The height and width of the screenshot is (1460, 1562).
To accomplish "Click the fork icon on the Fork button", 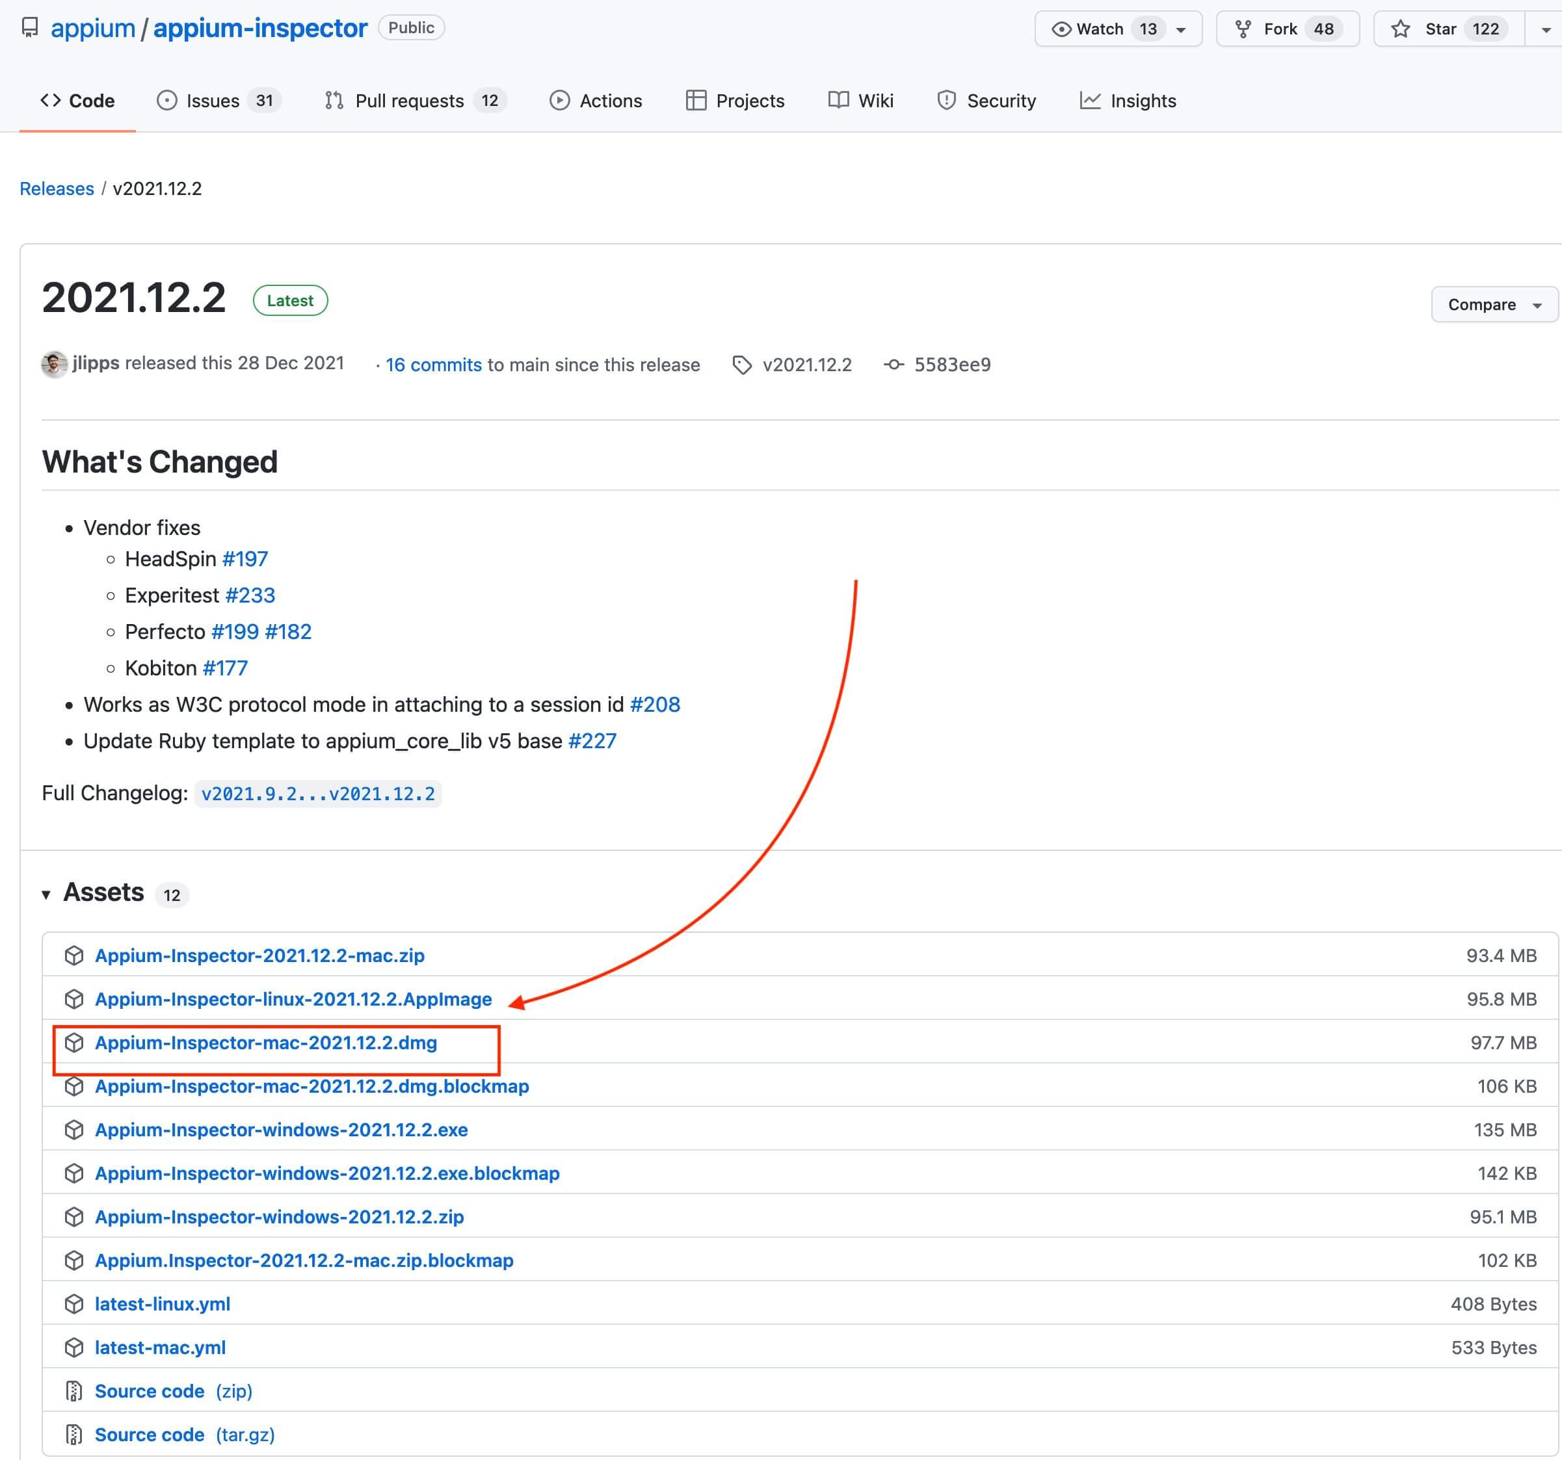I will (1245, 28).
